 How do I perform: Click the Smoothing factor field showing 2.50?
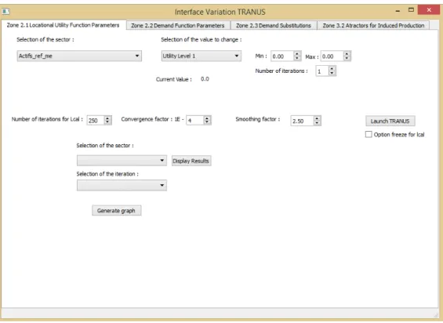pyautogui.click(x=302, y=121)
